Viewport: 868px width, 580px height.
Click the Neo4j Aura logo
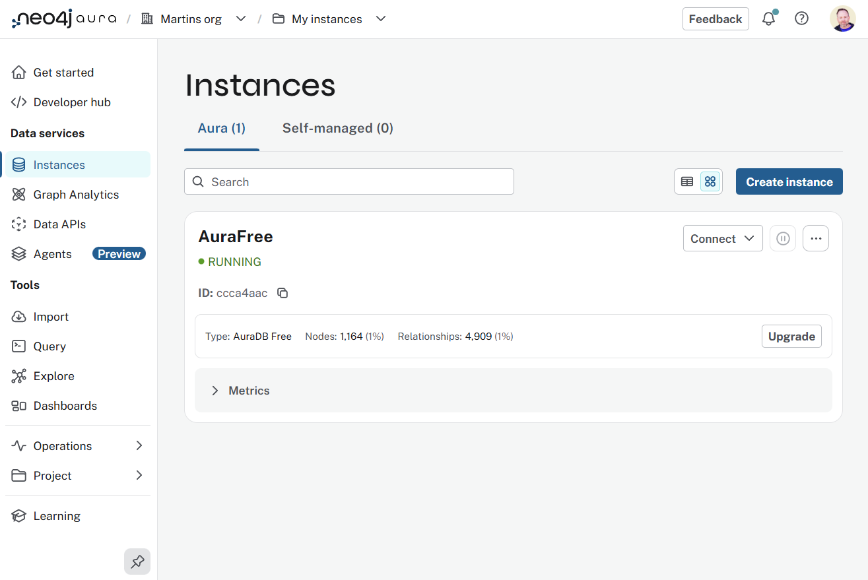point(64,19)
